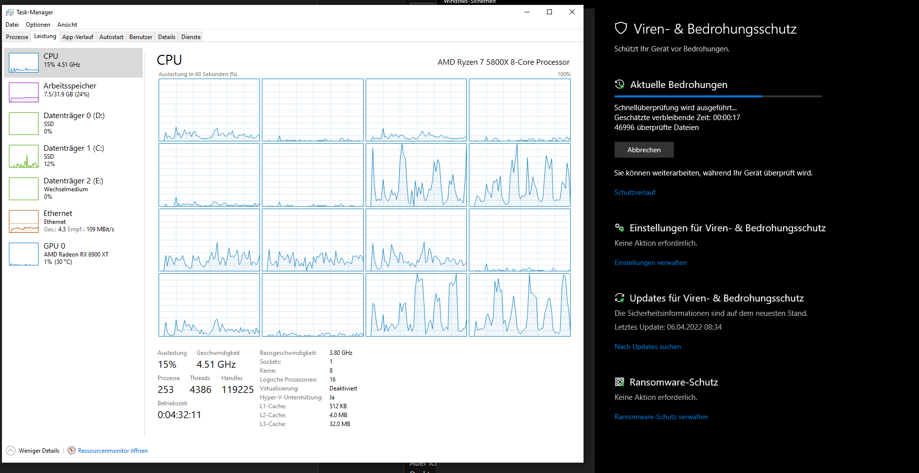Open the Details tab
Image resolution: width=919 pixels, height=473 pixels.
167,37
